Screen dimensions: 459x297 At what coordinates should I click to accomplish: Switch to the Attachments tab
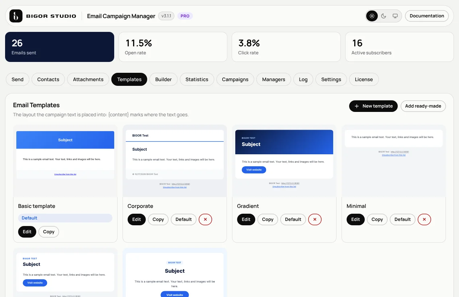pos(88,79)
